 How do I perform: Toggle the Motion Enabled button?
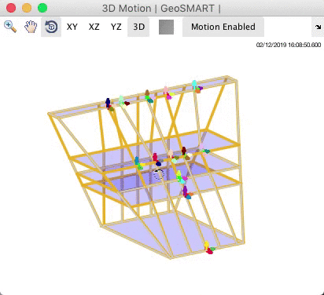pyautogui.click(x=223, y=27)
